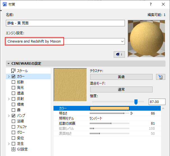Click the 明るさ value 86
The height and width of the screenshot is (156, 170).
[x=153, y=113]
